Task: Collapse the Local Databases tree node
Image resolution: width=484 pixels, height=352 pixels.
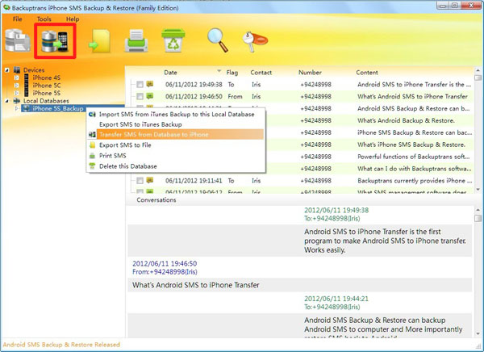Action: 6,101
